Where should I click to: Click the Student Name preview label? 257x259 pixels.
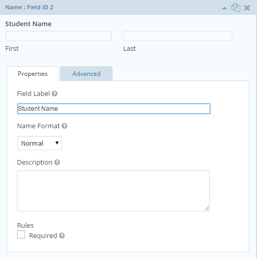[28, 24]
